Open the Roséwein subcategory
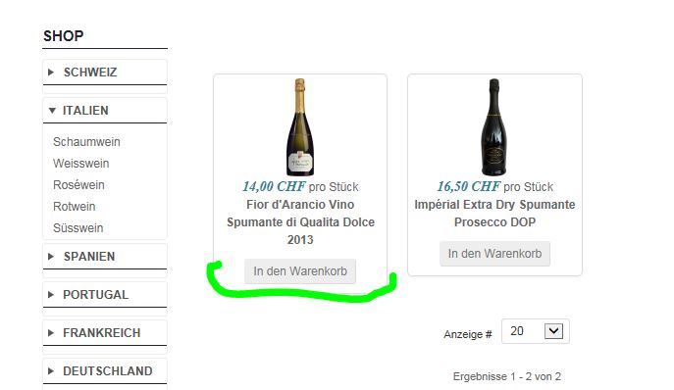 point(78,184)
